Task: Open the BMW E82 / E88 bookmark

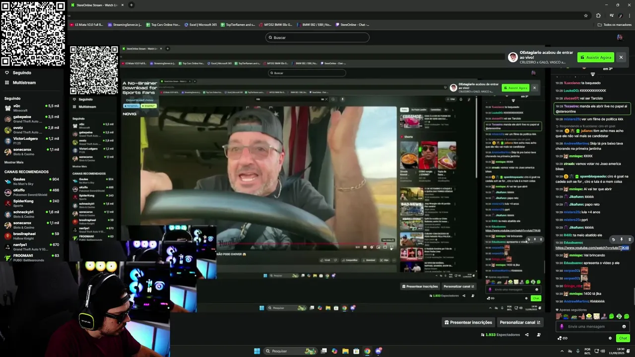Action: click(x=314, y=24)
